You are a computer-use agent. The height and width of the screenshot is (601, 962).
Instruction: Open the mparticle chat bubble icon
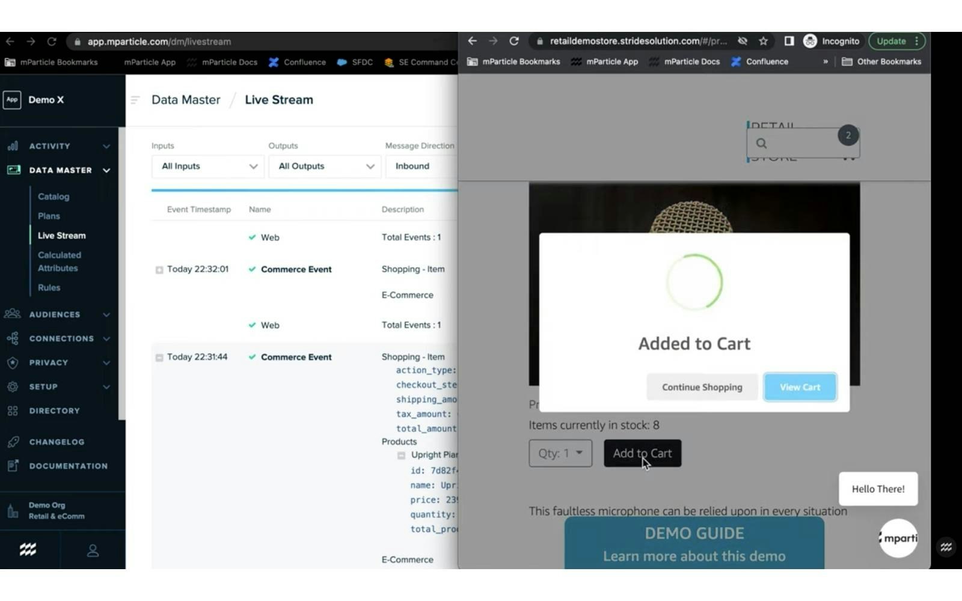click(898, 538)
